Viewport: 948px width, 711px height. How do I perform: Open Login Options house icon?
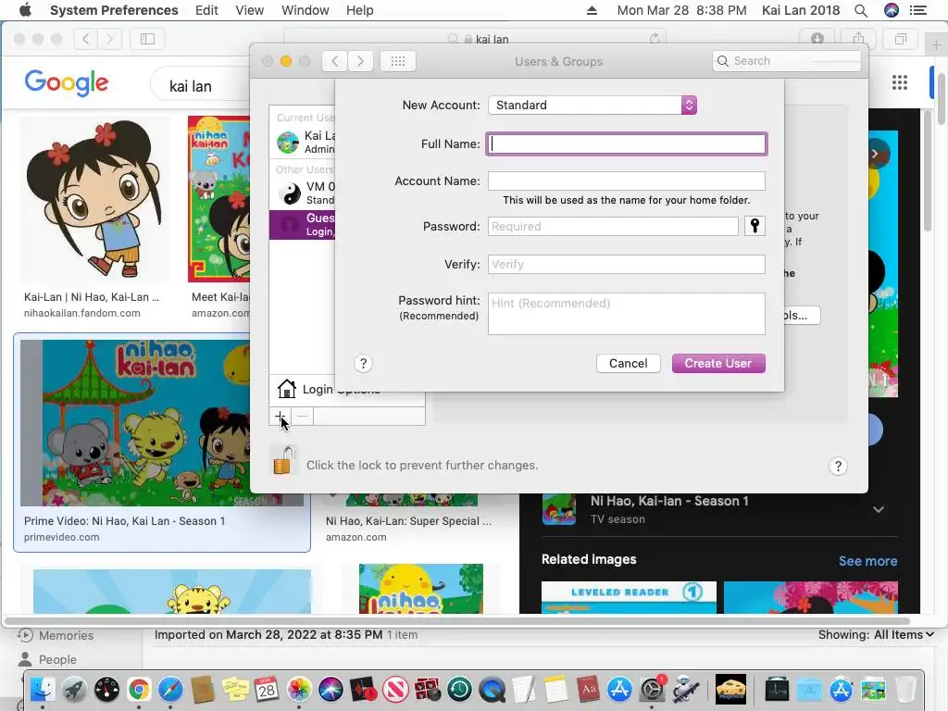pos(287,389)
